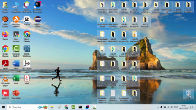This screenshot has height=110, width=196.
Task: Select the '01 instalando mysql' folder
Action: 102,22
